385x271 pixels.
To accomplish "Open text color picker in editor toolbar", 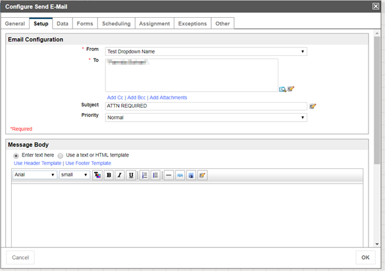I will 97,175.
